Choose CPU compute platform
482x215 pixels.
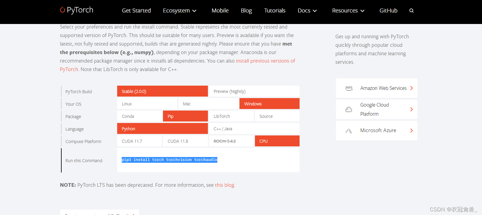click(277, 141)
